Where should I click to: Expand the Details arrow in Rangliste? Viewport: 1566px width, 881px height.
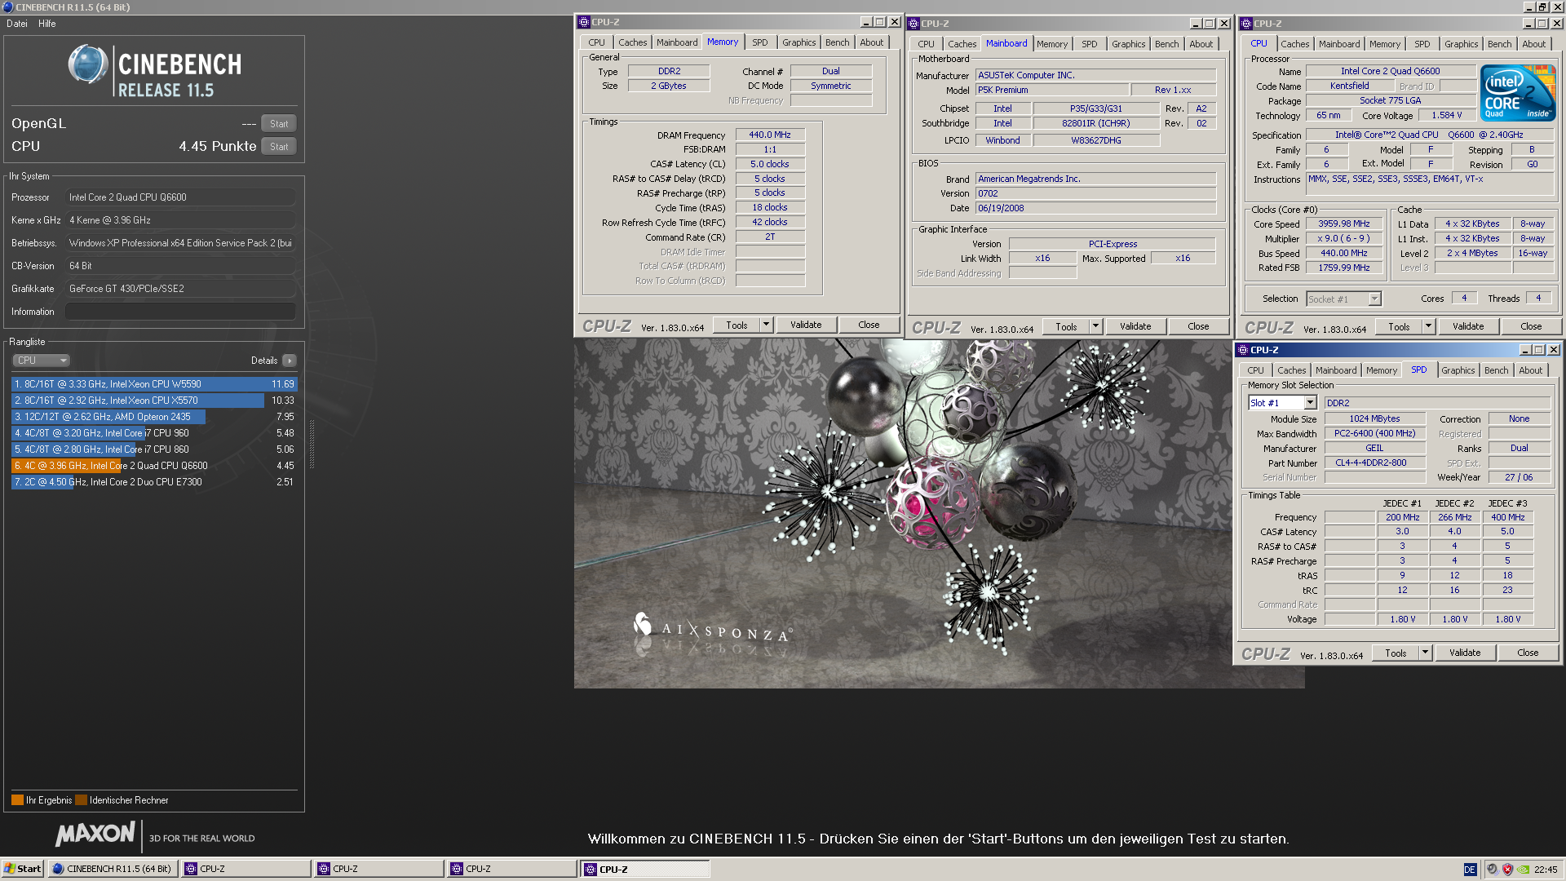pyautogui.click(x=290, y=361)
